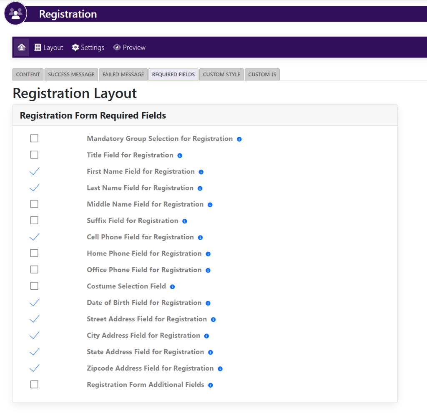This screenshot has width=427, height=416.
Task: Click info icon beside Zipcode Address Field
Action: [x=220, y=369]
